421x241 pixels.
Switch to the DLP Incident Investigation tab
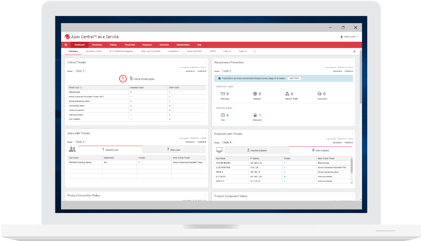[121, 51]
